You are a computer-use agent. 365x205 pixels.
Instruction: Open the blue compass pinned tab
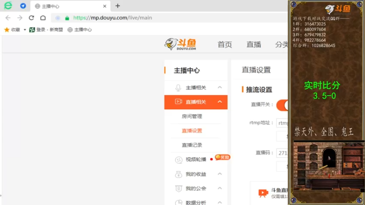click(23, 6)
